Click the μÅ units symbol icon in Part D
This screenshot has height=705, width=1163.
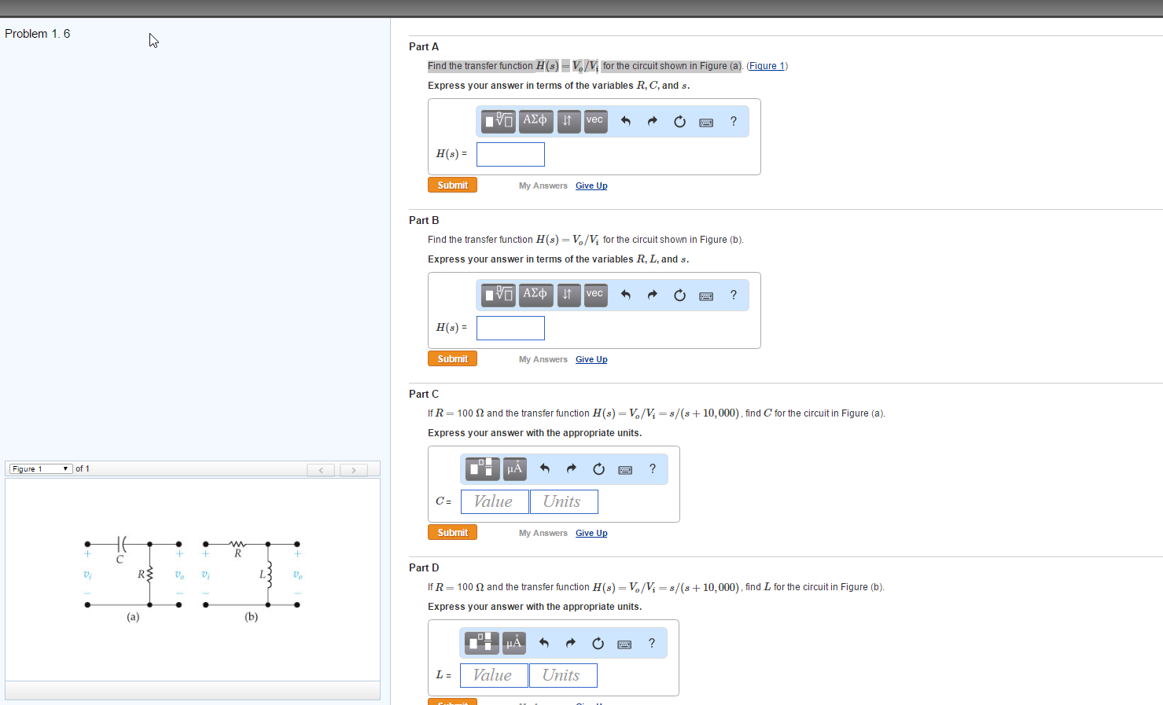(x=513, y=642)
